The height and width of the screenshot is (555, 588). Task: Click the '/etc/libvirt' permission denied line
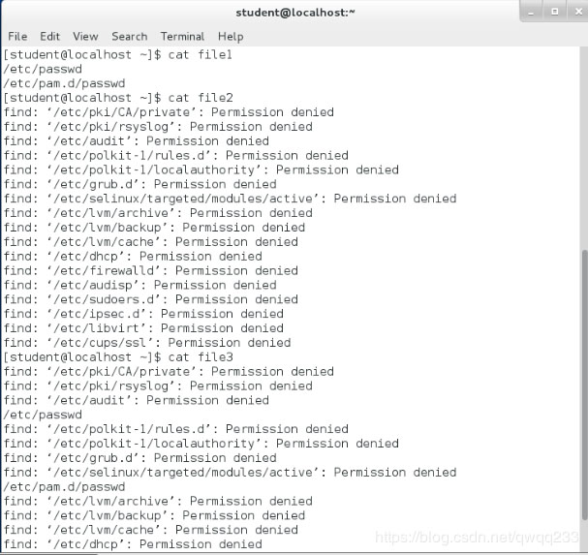click(x=143, y=328)
